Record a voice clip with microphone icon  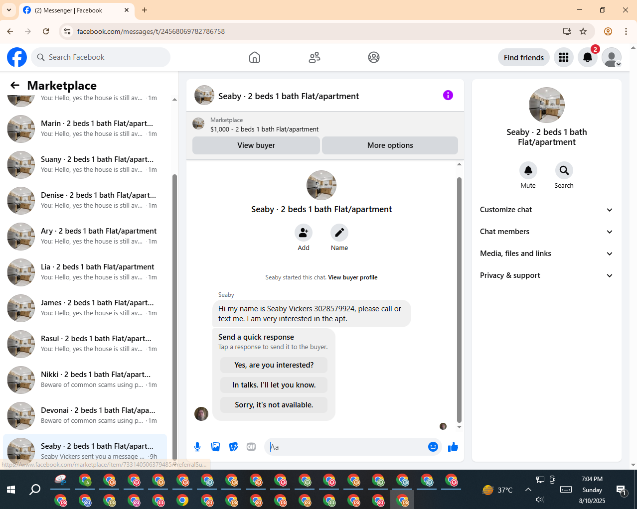click(x=197, y=447)
